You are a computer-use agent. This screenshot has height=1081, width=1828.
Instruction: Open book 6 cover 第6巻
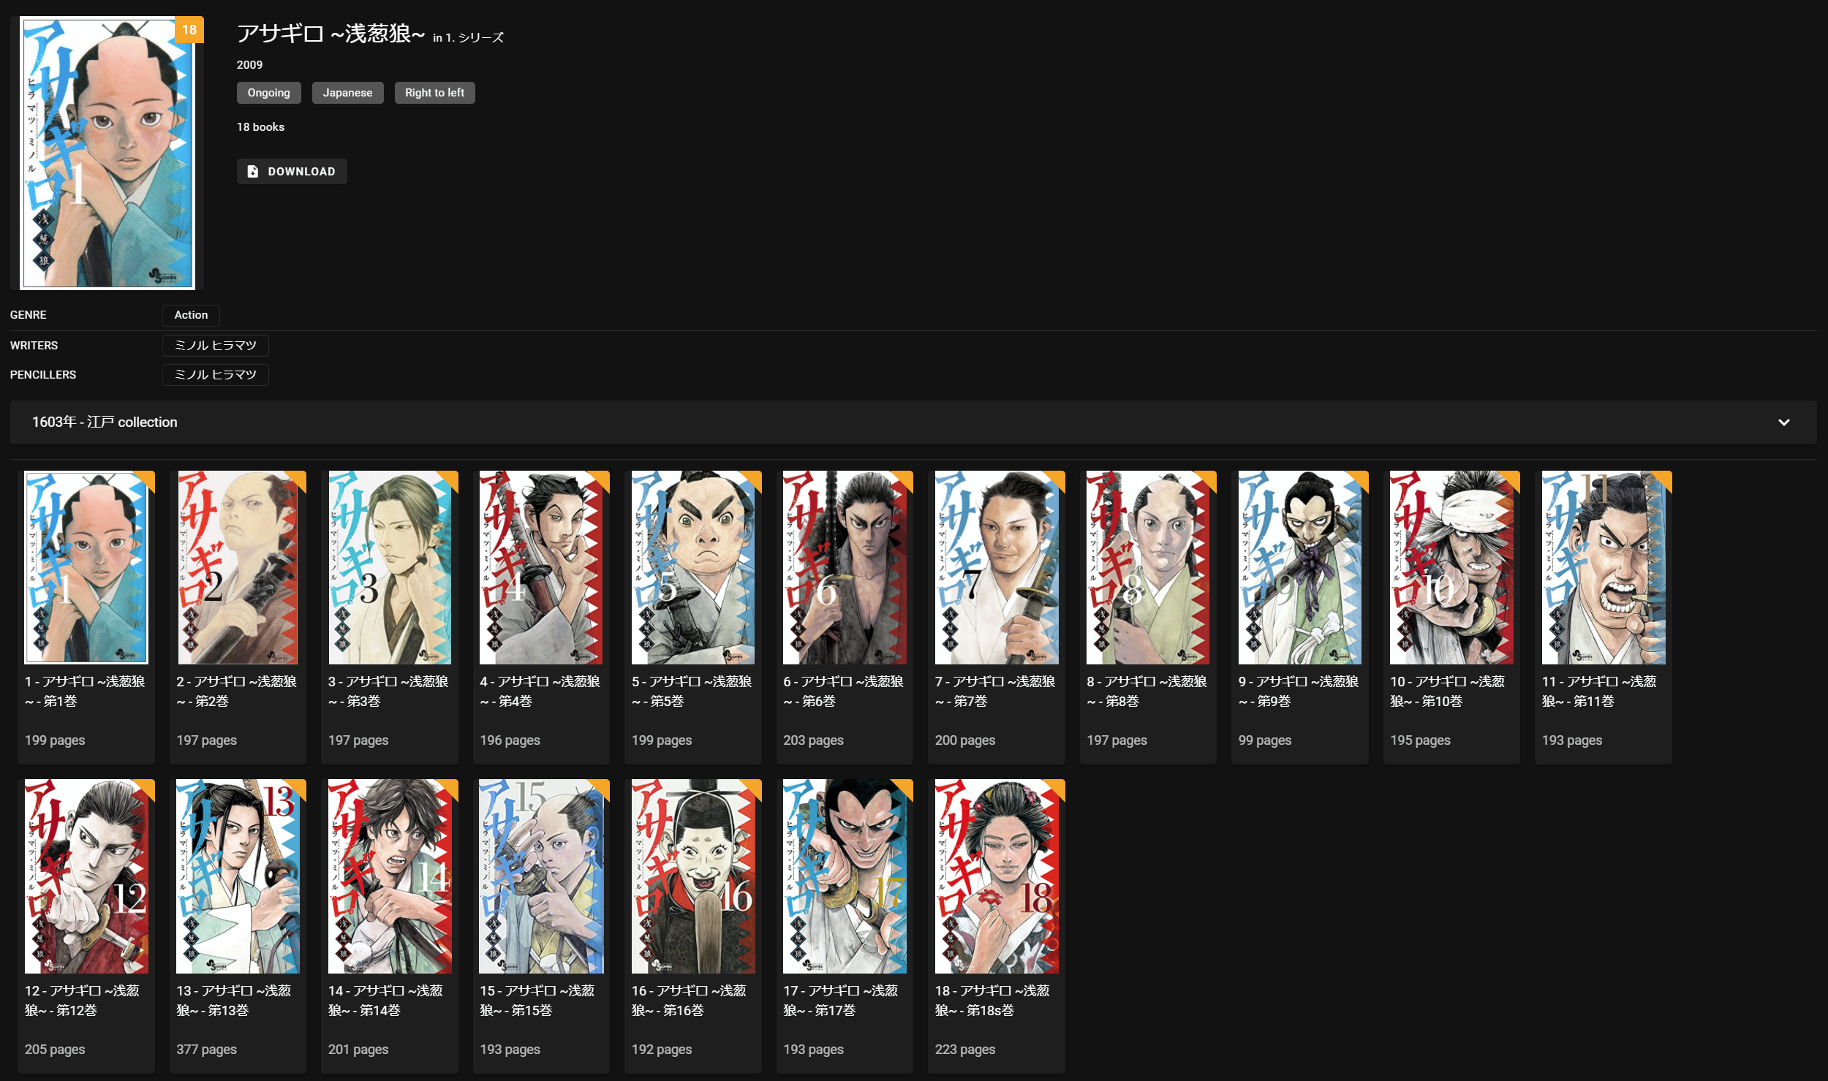(x=845, y=567)
